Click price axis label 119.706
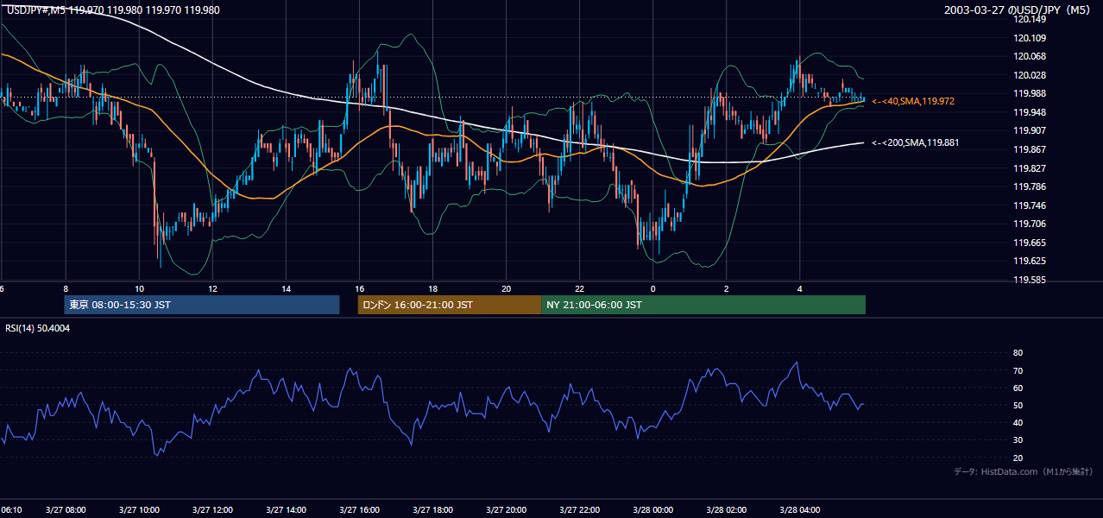 [x=1031, y=224]
